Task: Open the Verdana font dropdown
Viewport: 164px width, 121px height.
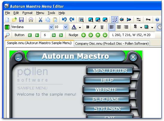Action: (51, 27)
